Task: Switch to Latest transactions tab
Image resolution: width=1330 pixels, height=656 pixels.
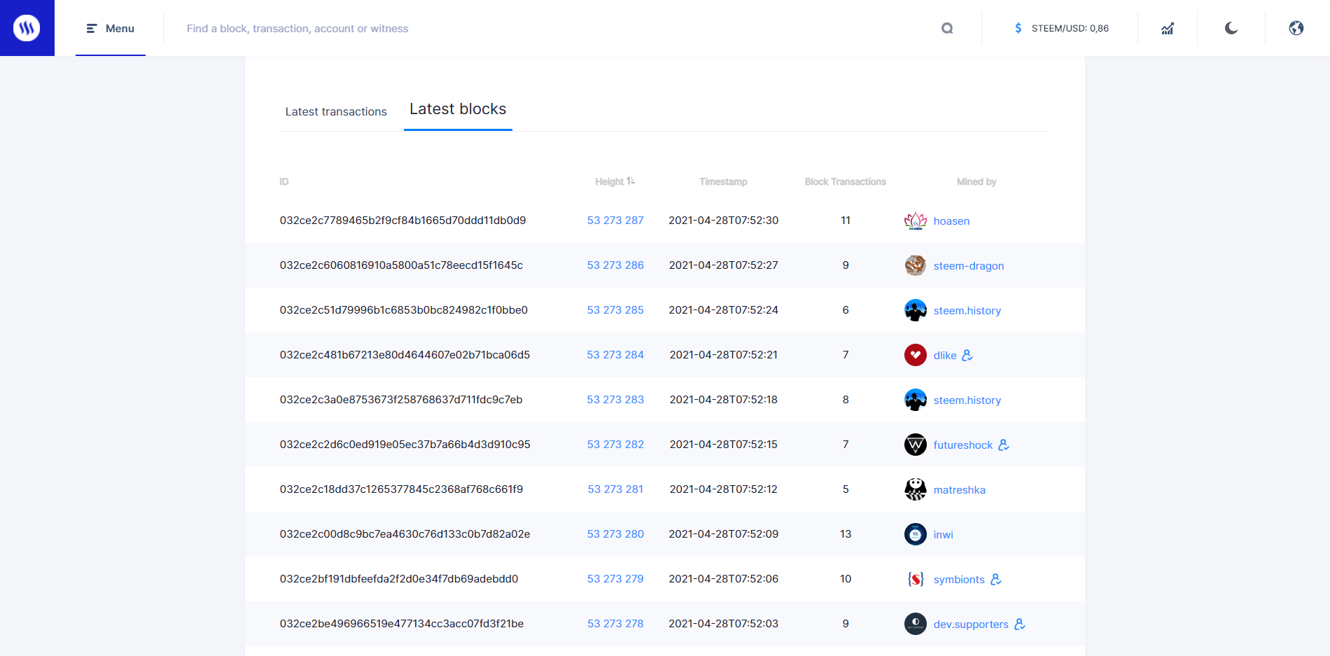Action: click(x=336, y=111)
